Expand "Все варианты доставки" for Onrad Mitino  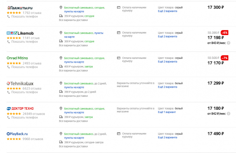click(73, 71)
